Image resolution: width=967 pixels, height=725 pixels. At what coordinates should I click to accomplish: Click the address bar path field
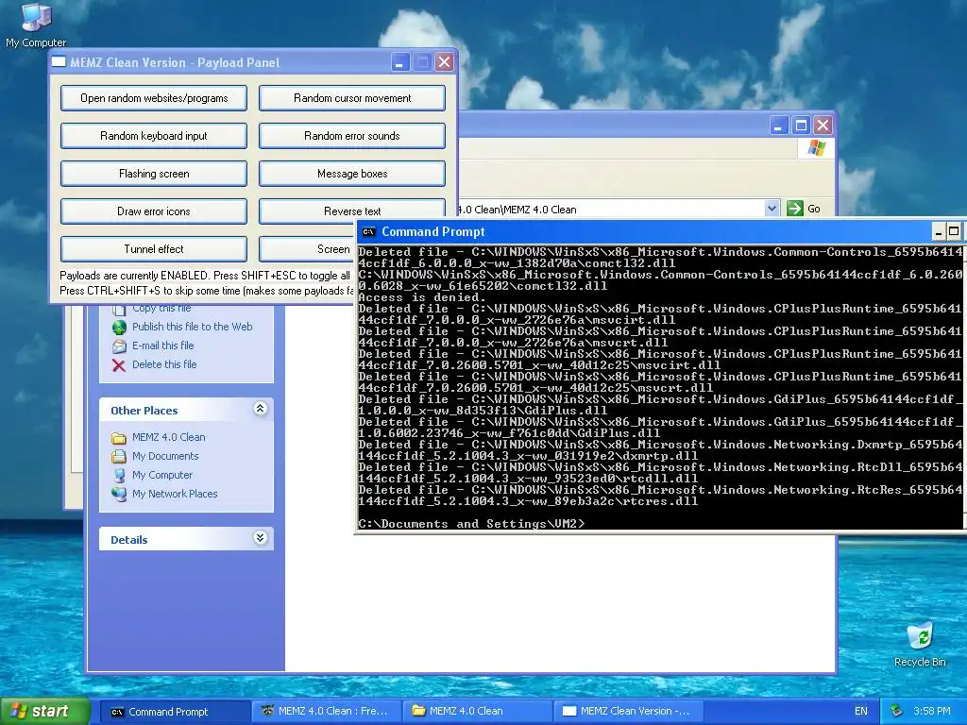point(611,209)
